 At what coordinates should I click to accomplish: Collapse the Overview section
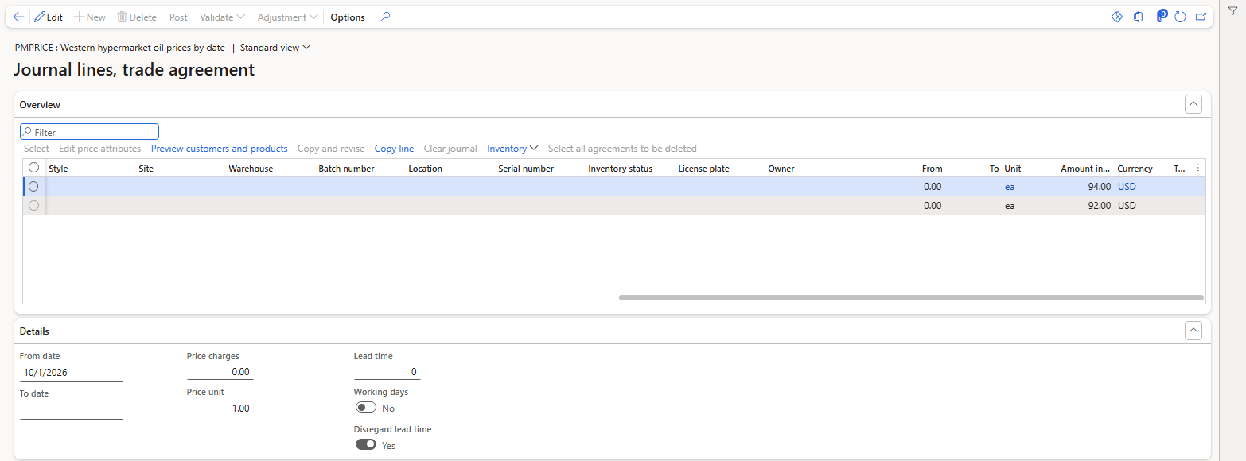[x=1193, y=104]
